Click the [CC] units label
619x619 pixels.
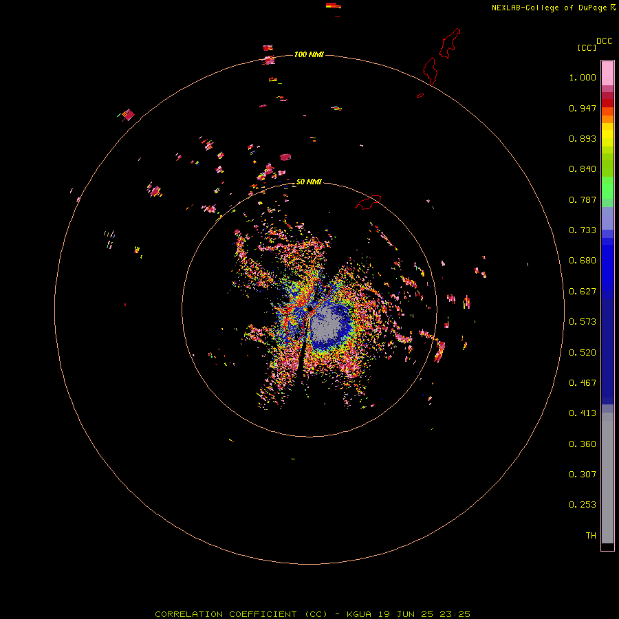coord(587,47)
